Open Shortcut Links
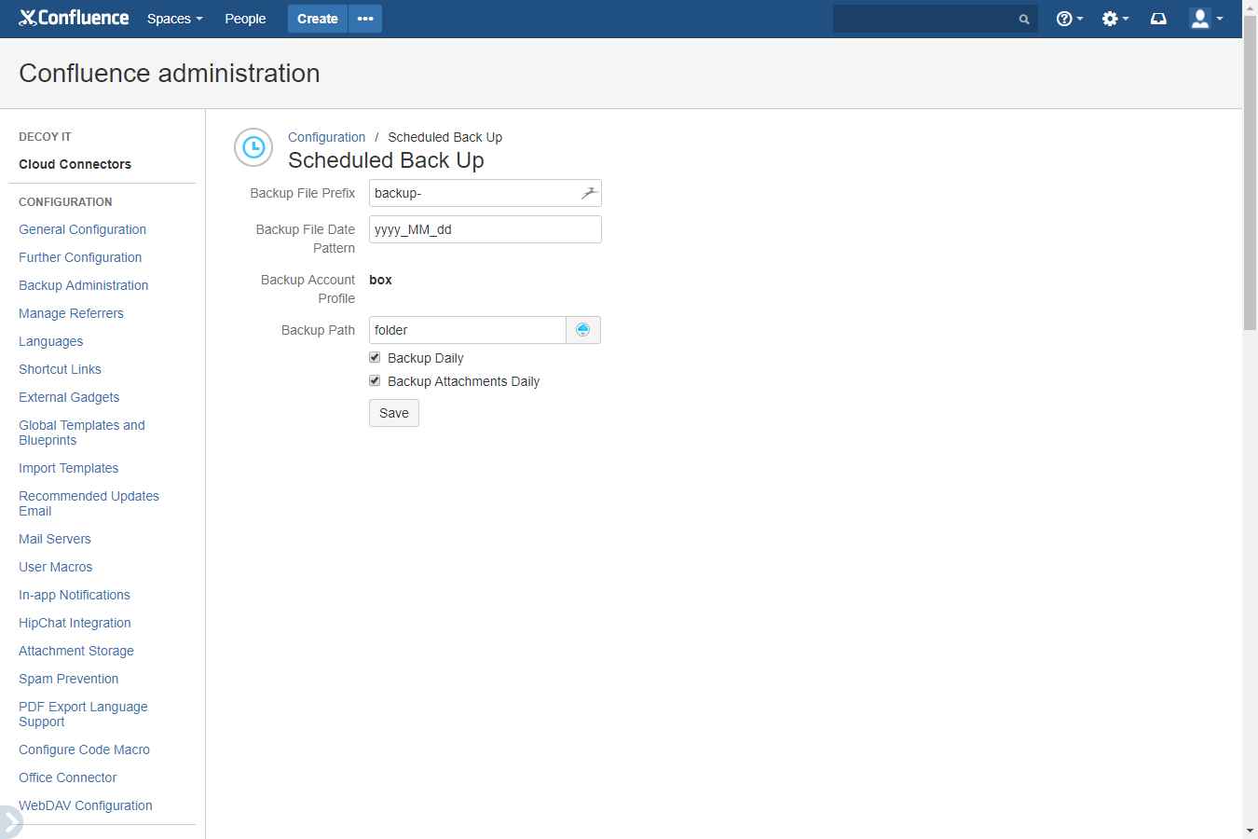The width and height of the screenshot is (1258, 839). (60, 369)
